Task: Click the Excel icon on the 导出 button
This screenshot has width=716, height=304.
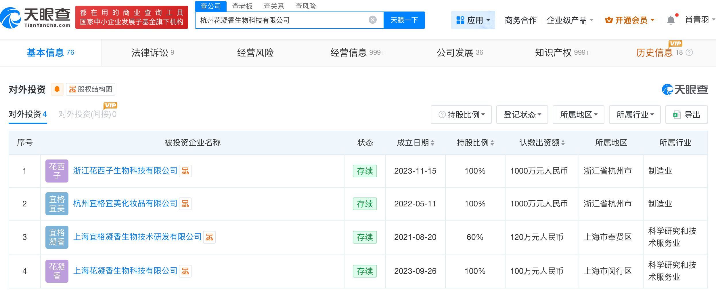Action: click(x=677, y=114)
